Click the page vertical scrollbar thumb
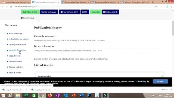 click(173, 28)
